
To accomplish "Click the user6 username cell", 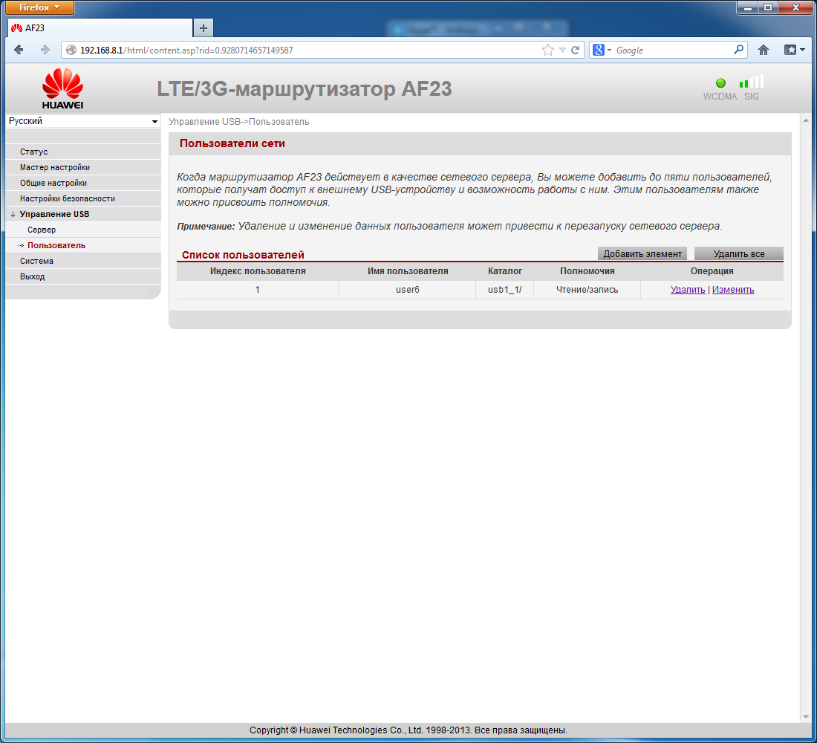I will pos(408,289).
